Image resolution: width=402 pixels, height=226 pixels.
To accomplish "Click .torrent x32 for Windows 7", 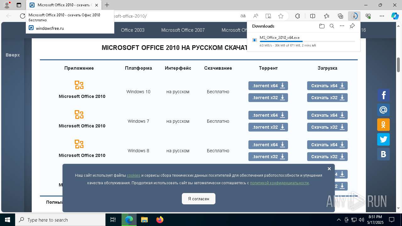I will pos(268,127).
